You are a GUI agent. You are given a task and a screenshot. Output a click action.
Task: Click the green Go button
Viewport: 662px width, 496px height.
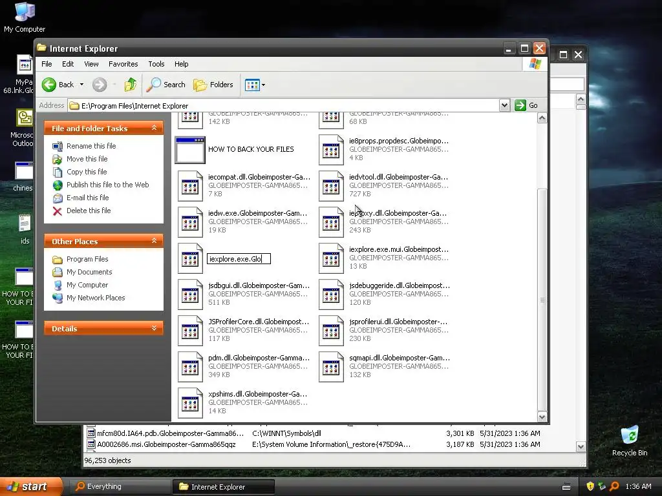(526, 105)
